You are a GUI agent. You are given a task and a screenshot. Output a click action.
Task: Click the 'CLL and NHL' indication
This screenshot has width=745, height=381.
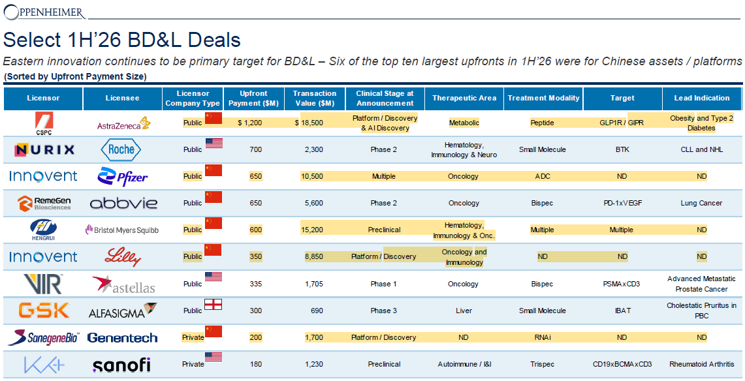[x=702, y=149]
